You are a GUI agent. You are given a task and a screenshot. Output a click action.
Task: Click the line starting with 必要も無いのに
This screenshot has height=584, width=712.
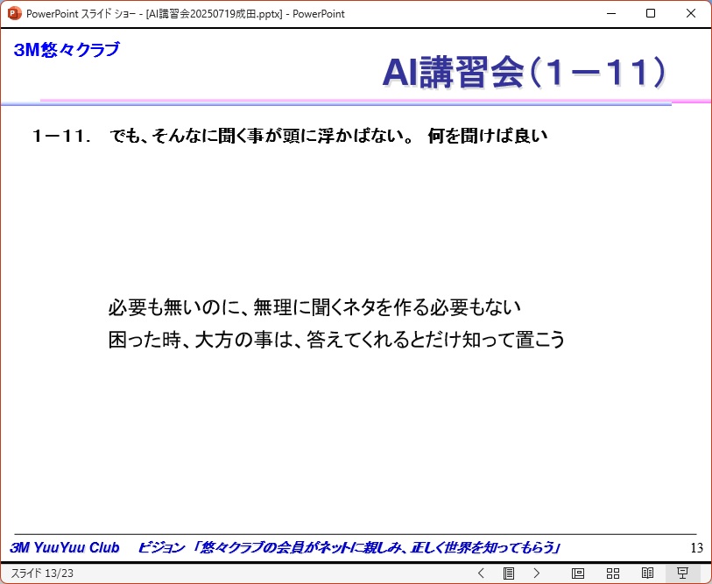[x=314, y=307]
